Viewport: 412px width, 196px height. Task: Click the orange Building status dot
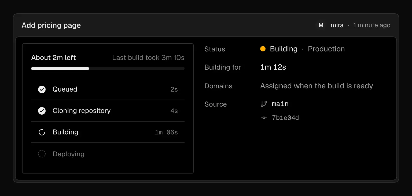[263, 49]
